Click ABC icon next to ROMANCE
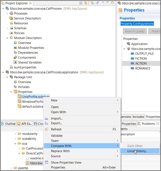This screenshot has height=171, width=161. click(x=132, y=69)
